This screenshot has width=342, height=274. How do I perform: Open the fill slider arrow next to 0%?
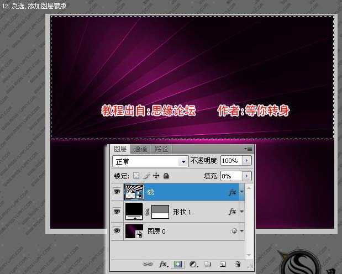(x=246, y=176)
